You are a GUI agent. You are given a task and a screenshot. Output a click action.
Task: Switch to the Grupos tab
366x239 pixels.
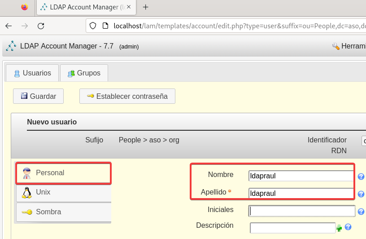coord(84,73)
